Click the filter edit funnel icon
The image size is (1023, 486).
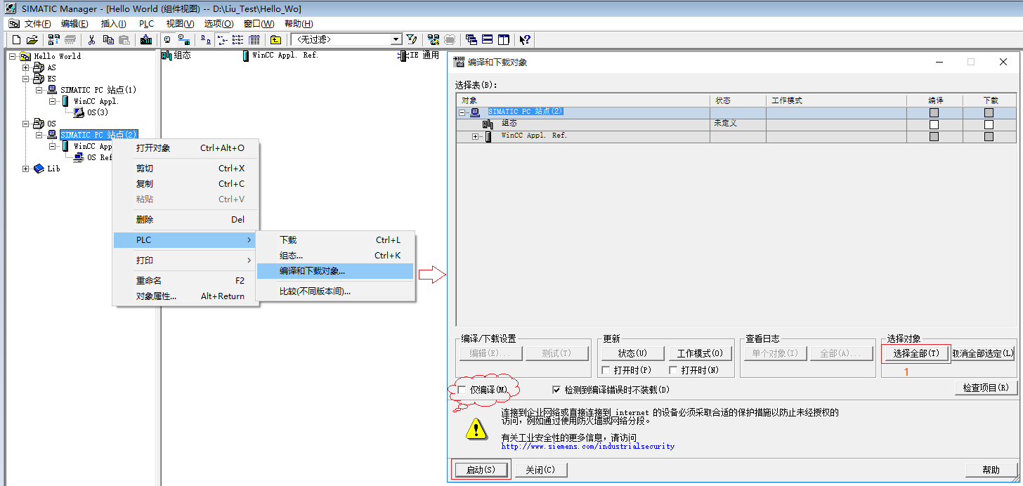pyautogui.click(x=412, y=40)
